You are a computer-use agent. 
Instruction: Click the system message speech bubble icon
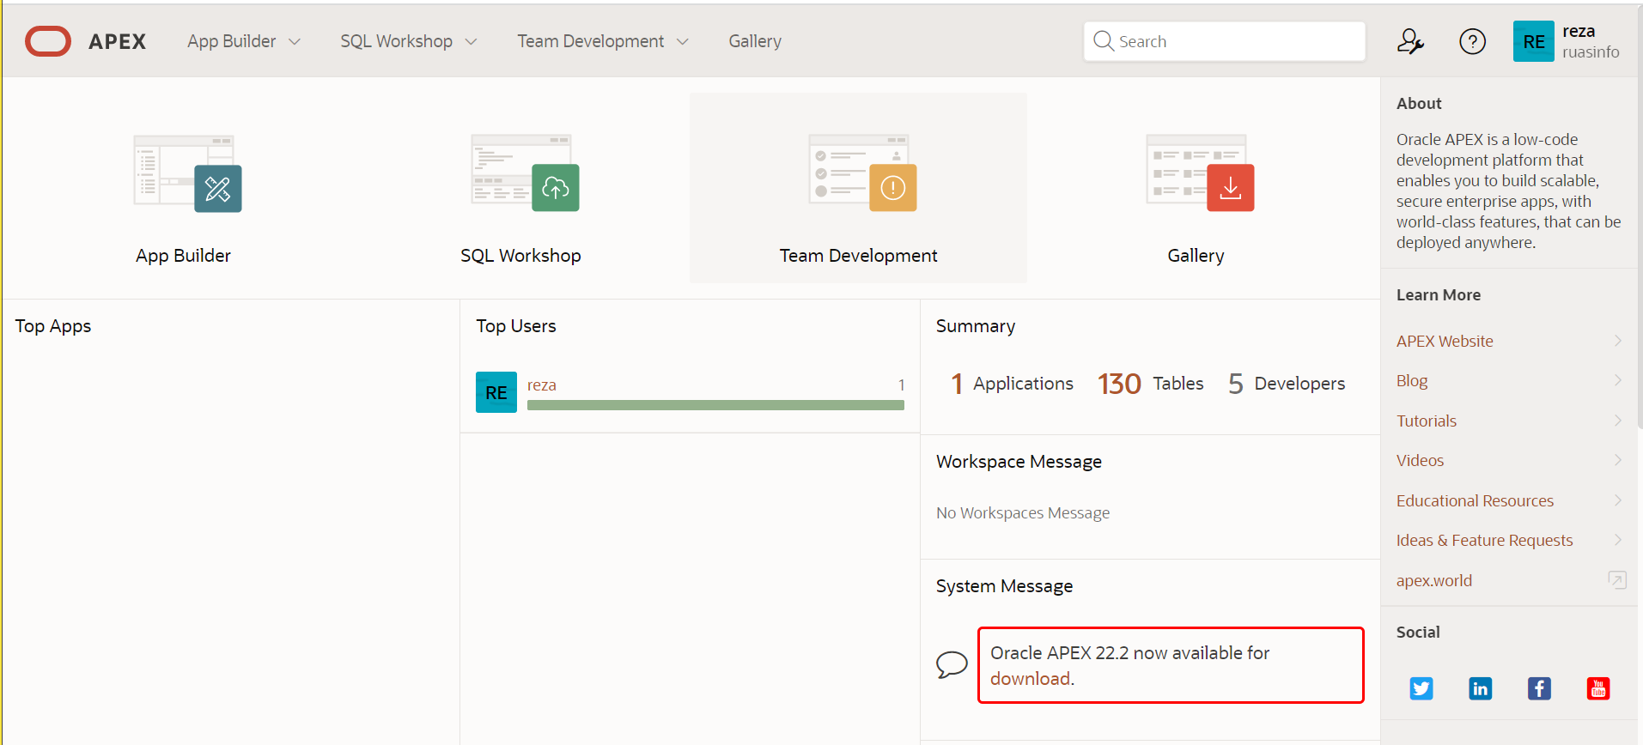(x=952, y=665)
